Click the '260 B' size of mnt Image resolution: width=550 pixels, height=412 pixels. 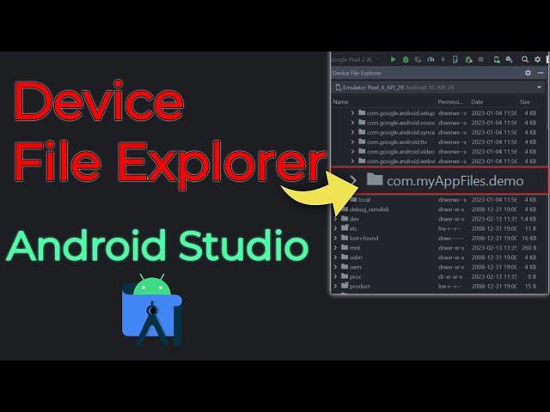click(x=529, y=248)
